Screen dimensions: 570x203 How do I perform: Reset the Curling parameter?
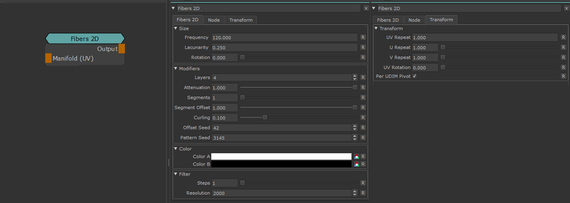coord(363,118)
